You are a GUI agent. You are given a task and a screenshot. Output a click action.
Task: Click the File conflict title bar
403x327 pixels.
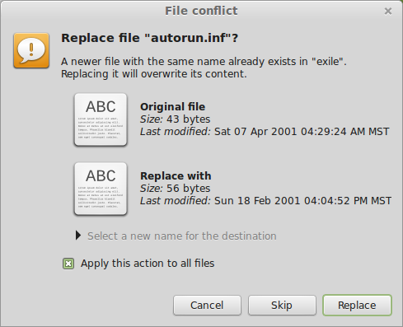click(201, 11)
